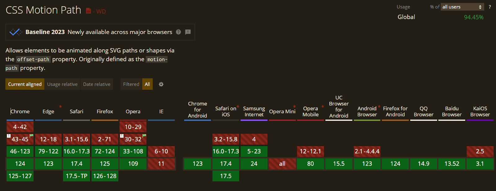This screenshot has width=496, height=191.
Task: Open settings gear next to All button
Action: 161,84
